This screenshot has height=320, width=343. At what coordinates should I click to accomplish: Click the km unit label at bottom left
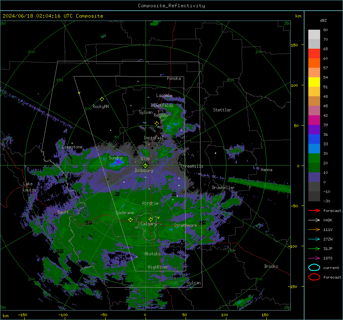pyautogui.click(x=5, y=316)
